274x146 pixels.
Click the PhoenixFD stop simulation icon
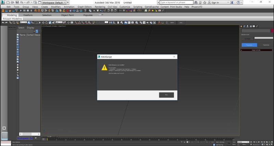(x=28, y=11)
